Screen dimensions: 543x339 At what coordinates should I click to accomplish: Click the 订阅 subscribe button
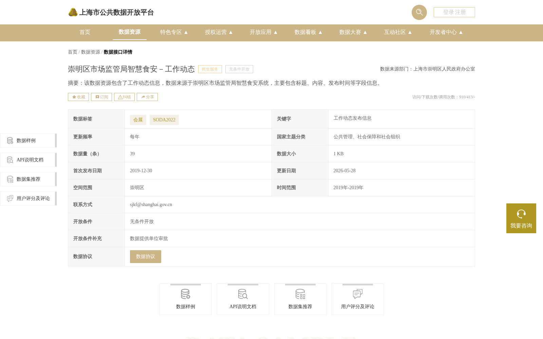coord(101,97)
